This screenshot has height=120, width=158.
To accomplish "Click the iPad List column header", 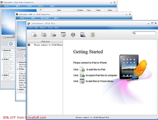I will tap(45, 41).
